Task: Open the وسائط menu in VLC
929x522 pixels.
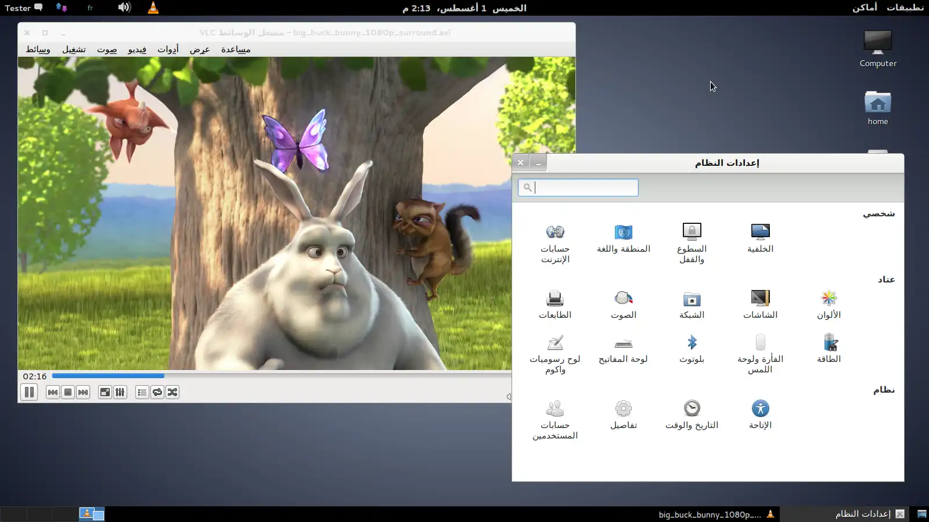Action: coord(38,49)
